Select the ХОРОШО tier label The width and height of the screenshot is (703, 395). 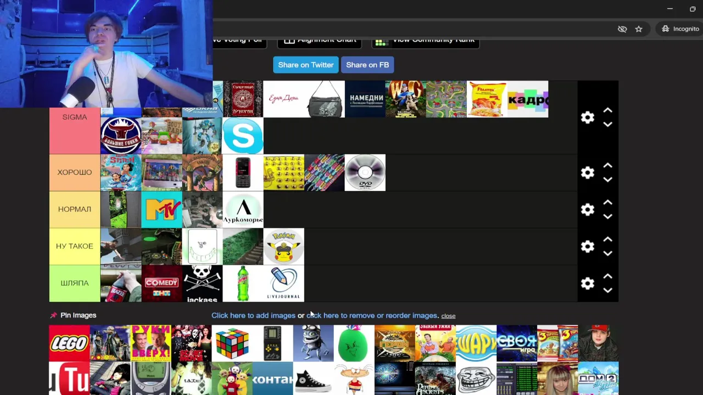point(75,172)
